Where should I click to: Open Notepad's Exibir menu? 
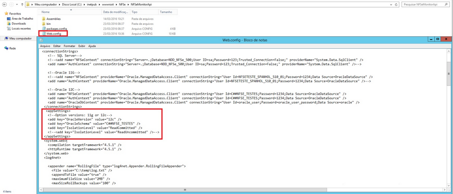click(82, 46)
